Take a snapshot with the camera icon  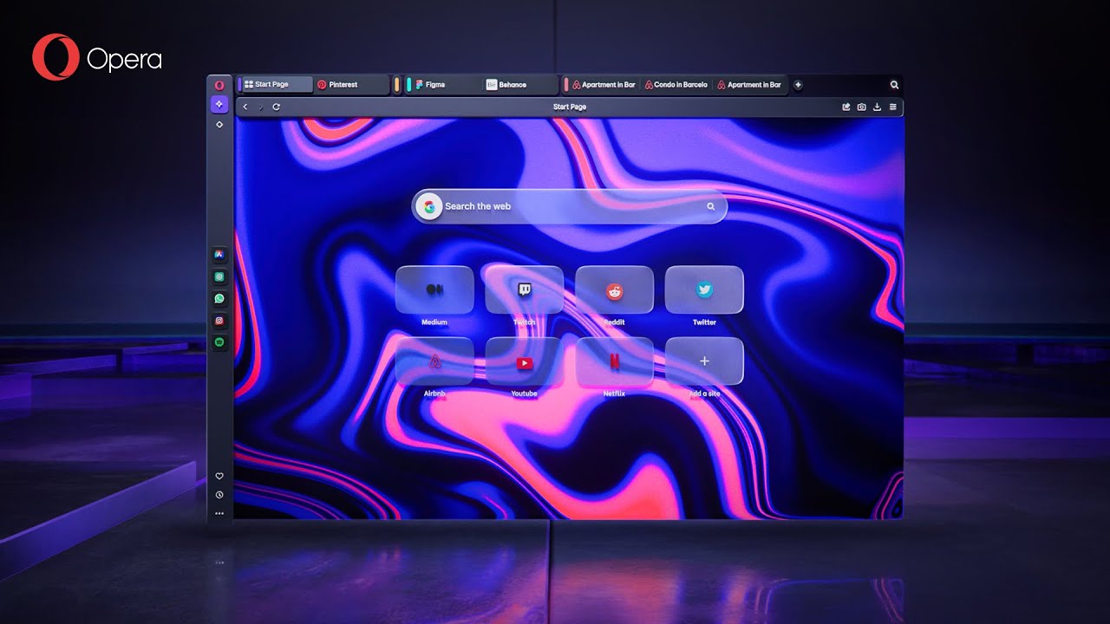862,107
